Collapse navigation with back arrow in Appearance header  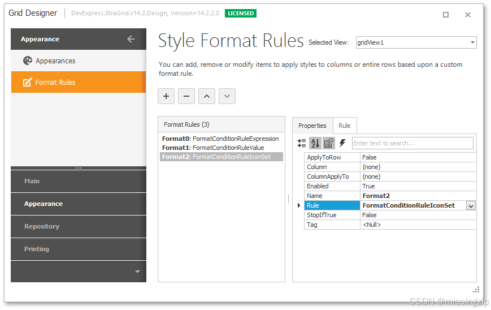(x=131, y=39)
